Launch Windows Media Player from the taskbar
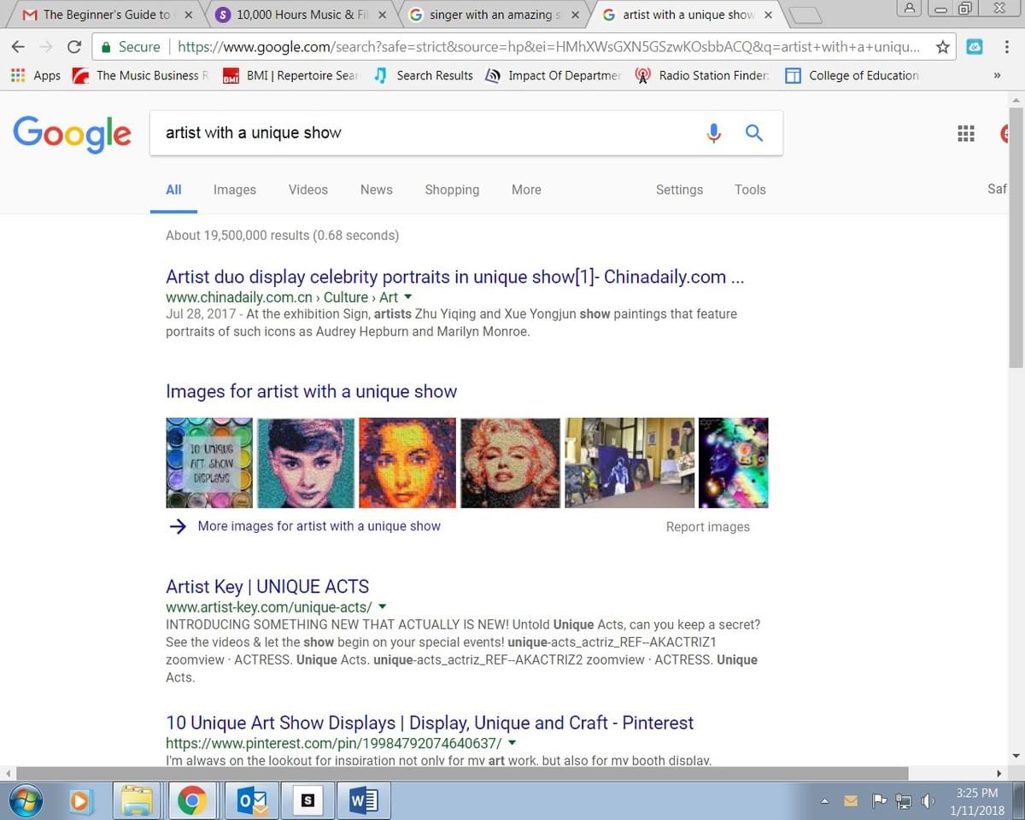Screen dimensions: 1025x820 pos(79,800)
